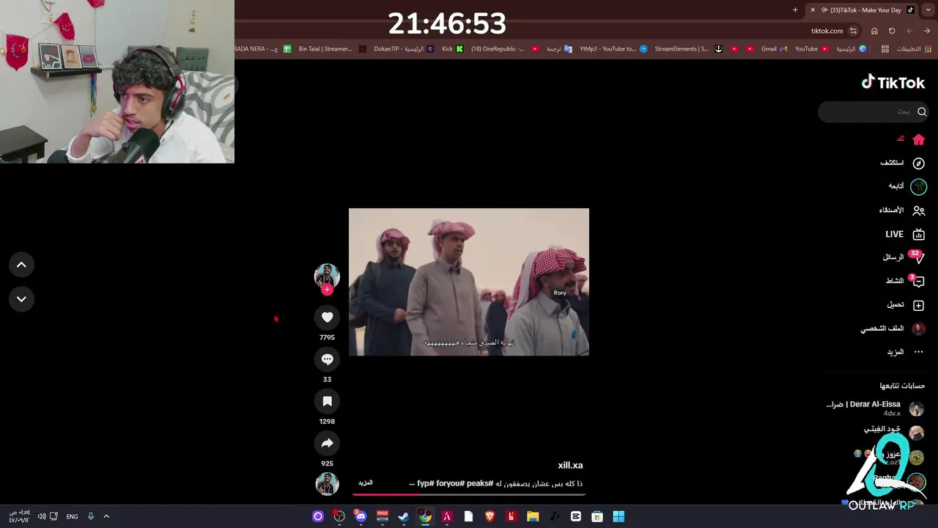
Task: Open the Kick bookmark
Action: [452, 49]
